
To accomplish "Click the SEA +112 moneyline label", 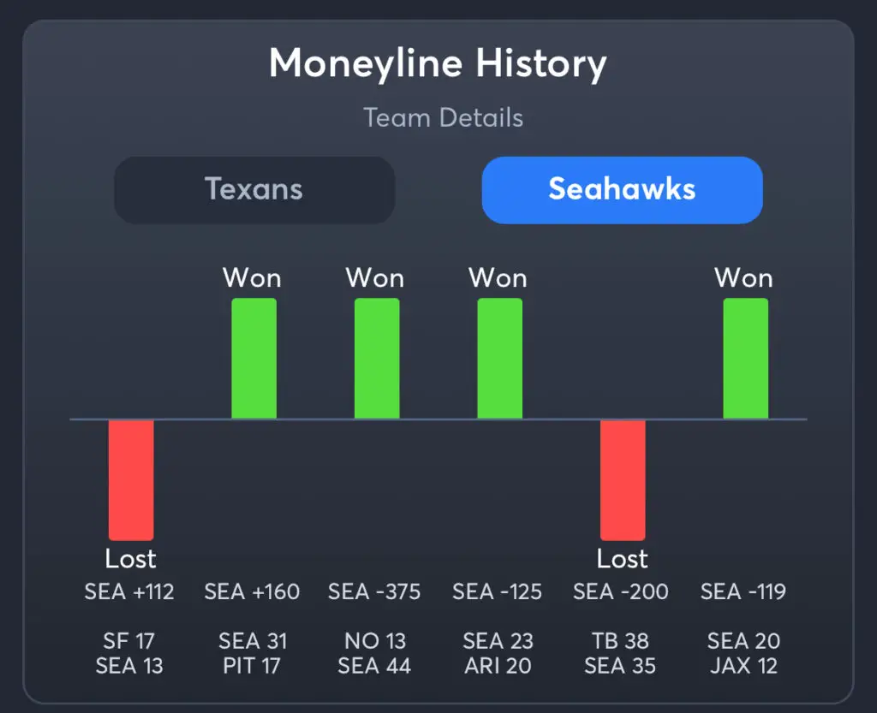I will tap(129, 591).
